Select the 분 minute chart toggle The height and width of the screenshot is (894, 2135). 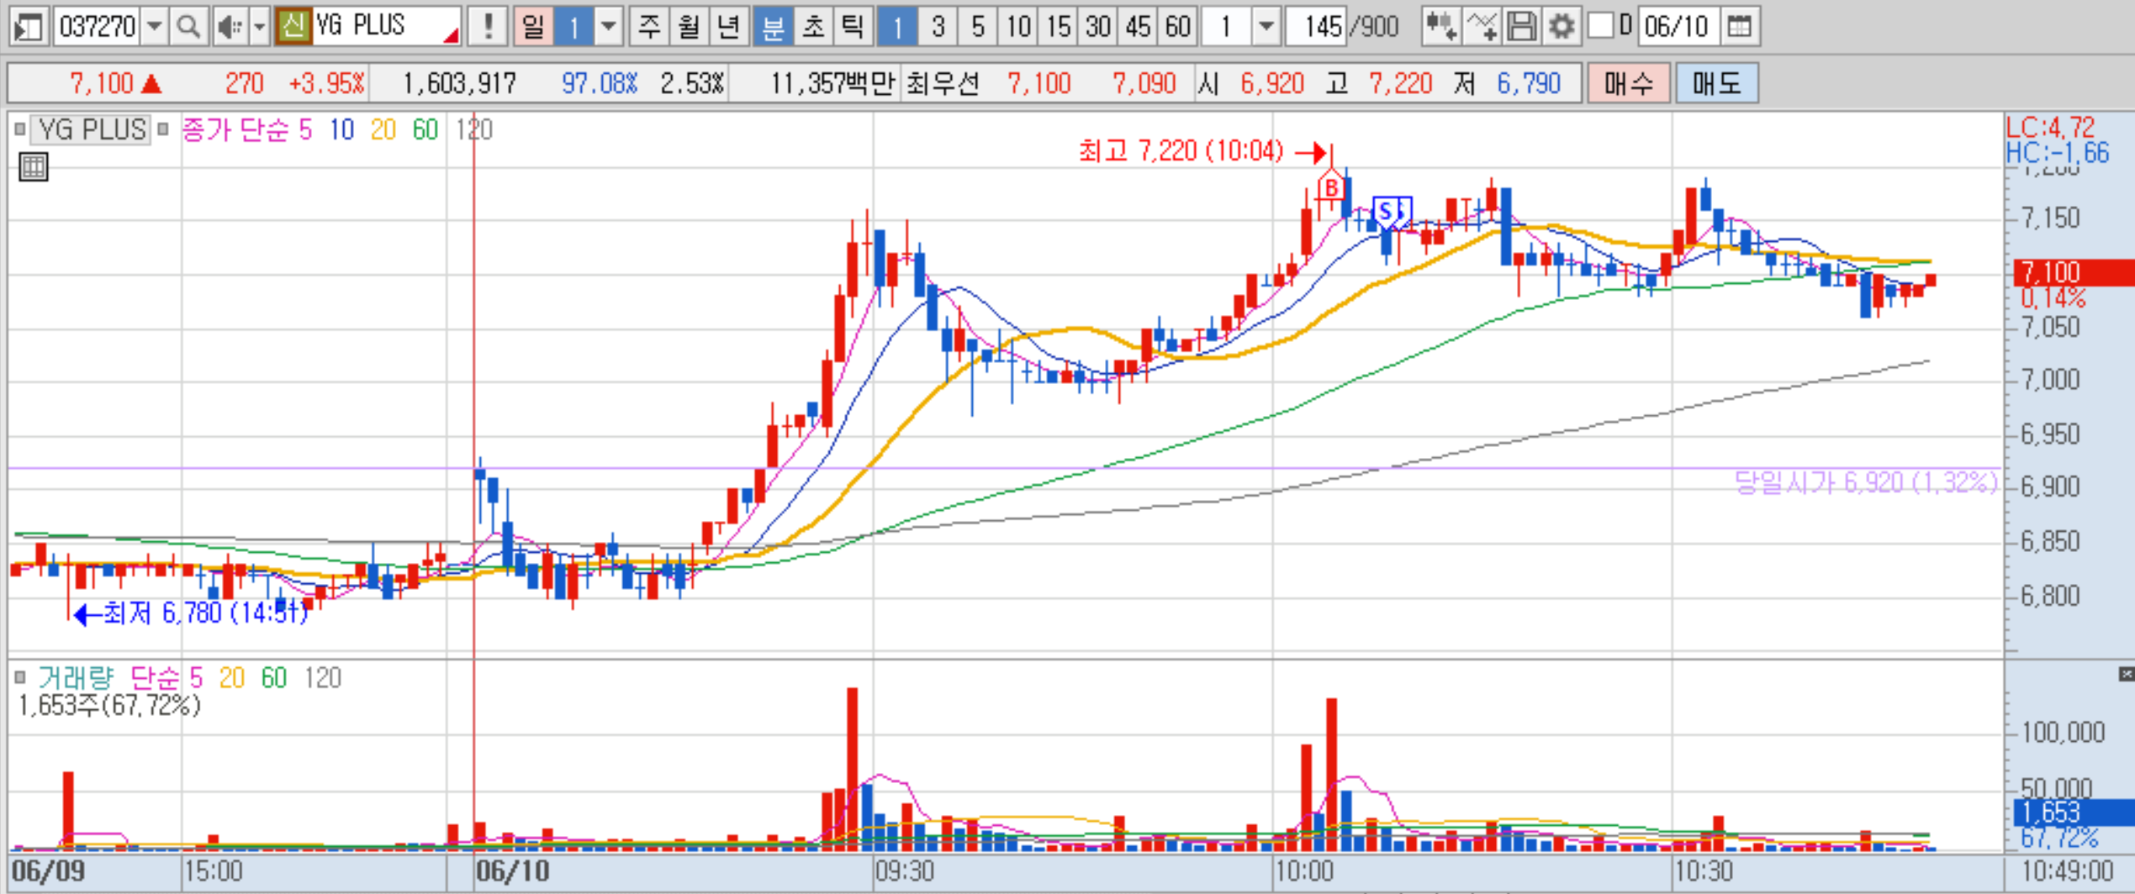773,27
